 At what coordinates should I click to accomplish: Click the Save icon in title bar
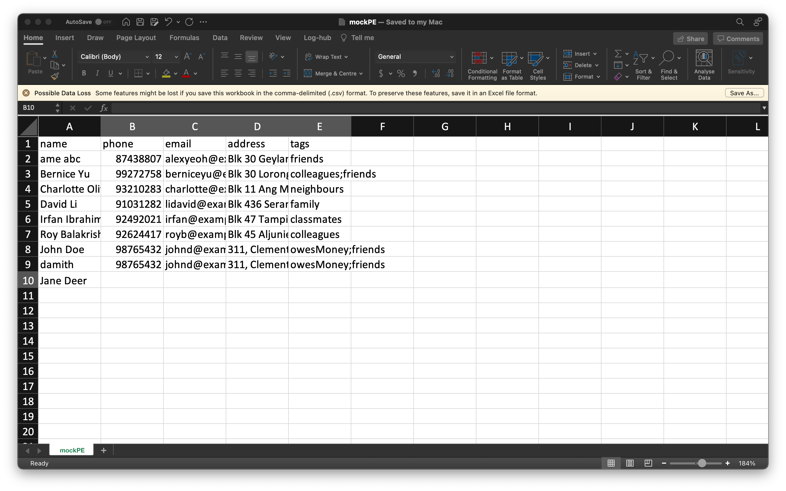point(140,22)
